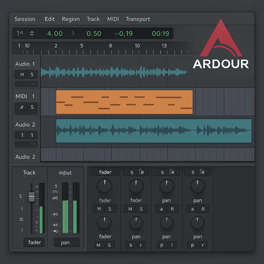
Task: Click the 4.00 clock value in the transport bar
Action: click(55, 34)
